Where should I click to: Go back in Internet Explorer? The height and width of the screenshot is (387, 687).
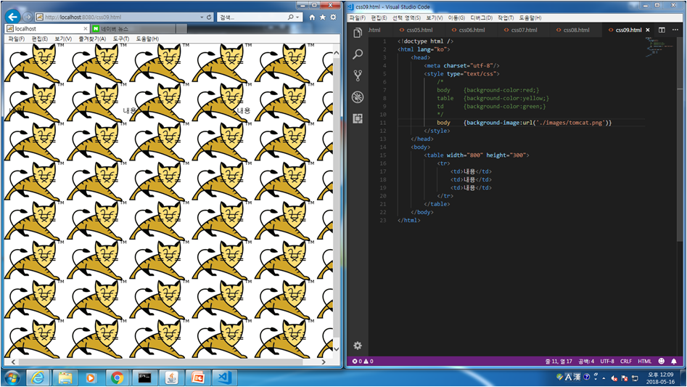coord(12,17)
